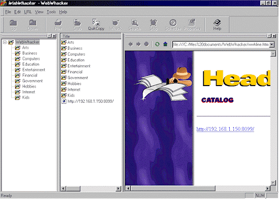This screenshot has height=199, width=279.
Task: Select Hobbies in the folder tree
Action: (x=29, y=87)
